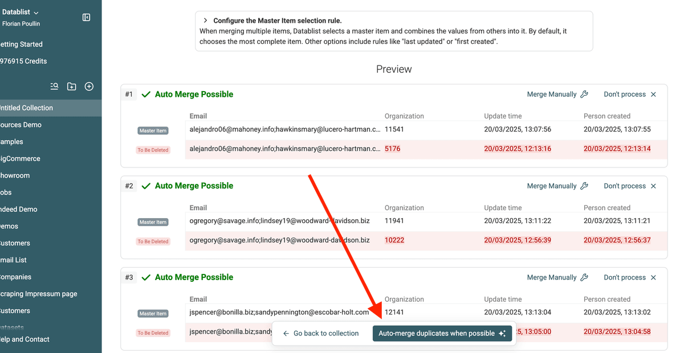Viewport: 684px width, 353px height.
Task: Click person created 20/03/2025, 13:11:21
Action: (617, 220)
